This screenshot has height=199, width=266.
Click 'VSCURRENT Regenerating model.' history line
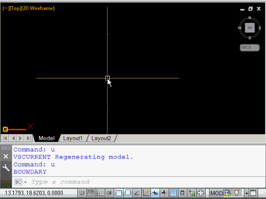pyautogui.click(x=73, y=157)
